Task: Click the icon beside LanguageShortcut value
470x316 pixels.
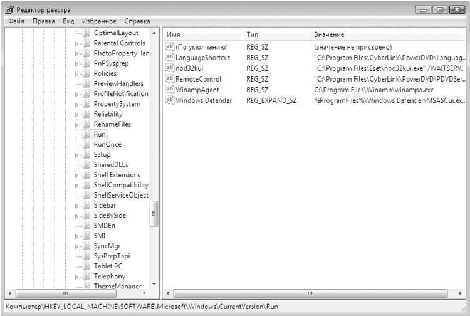Action: pos(169,58)
